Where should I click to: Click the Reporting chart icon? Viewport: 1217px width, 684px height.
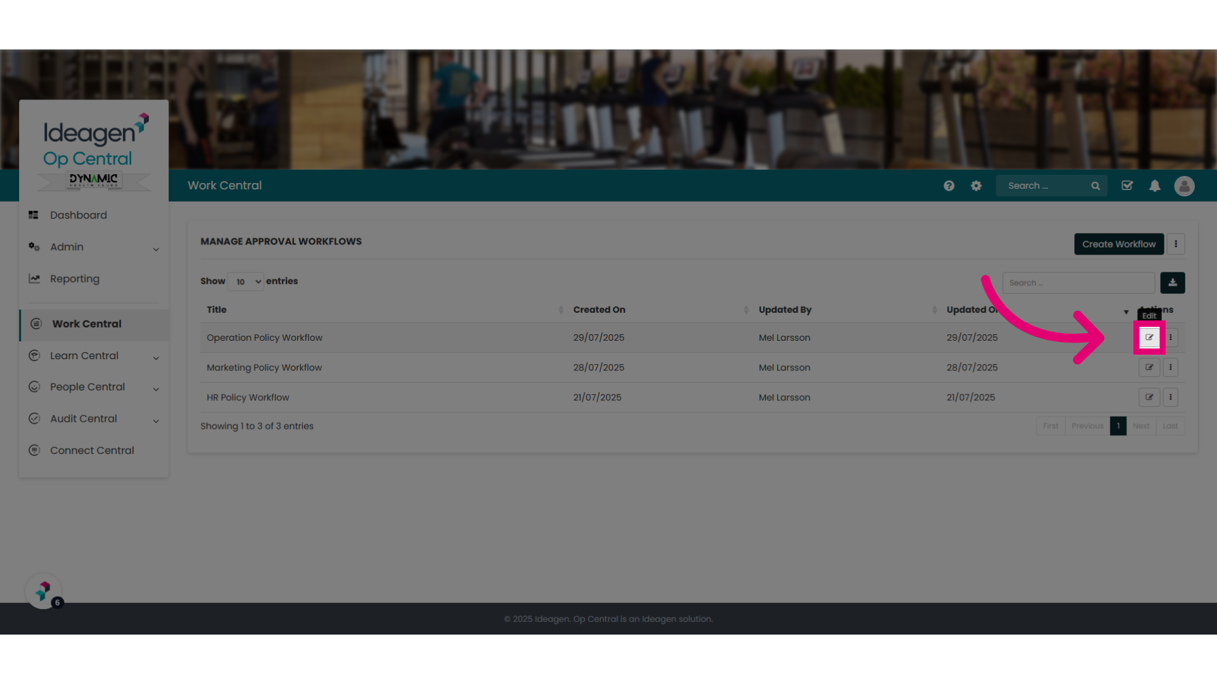tap(34, 279)
